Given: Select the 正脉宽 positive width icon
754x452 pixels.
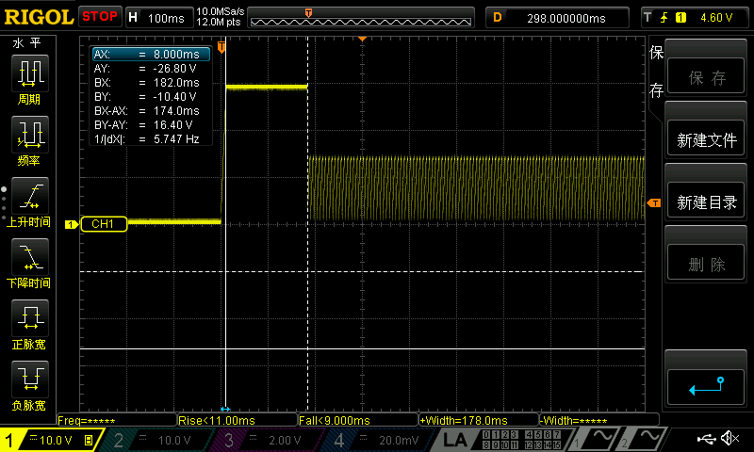Looking at the screenshot, I should tap(30, 318).
